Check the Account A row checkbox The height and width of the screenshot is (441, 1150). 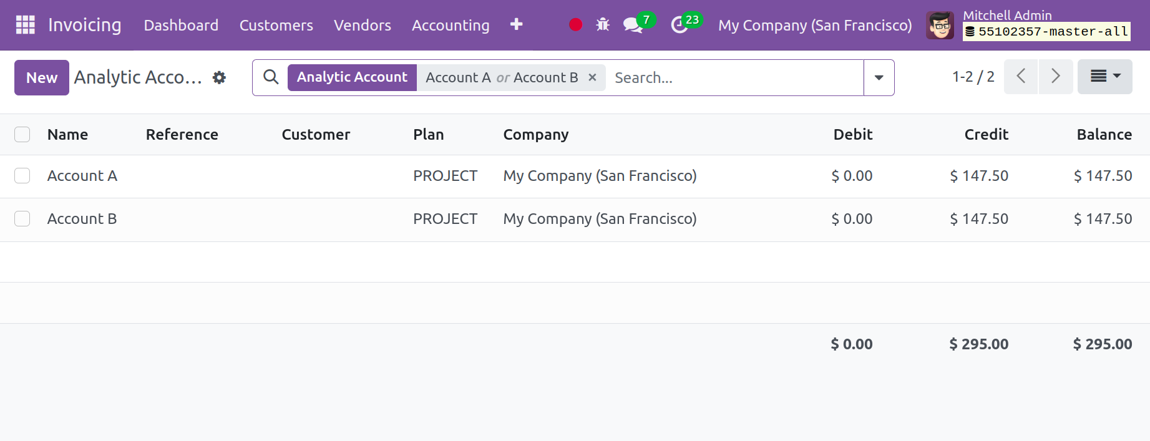[22, 176]
